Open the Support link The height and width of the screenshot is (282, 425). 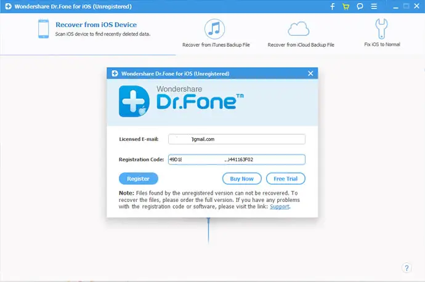coord(280,207)
